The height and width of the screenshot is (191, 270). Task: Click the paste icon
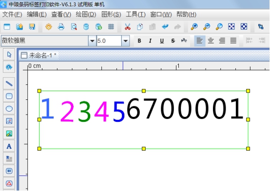click(x=153, y=27)
